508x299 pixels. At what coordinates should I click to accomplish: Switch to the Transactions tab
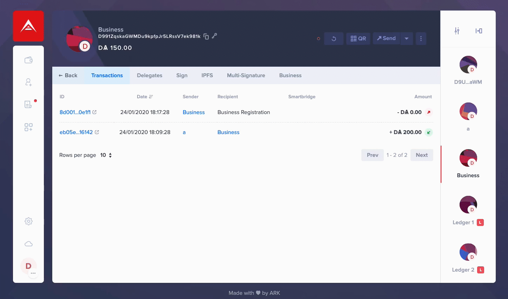click(x=107, y=75)
